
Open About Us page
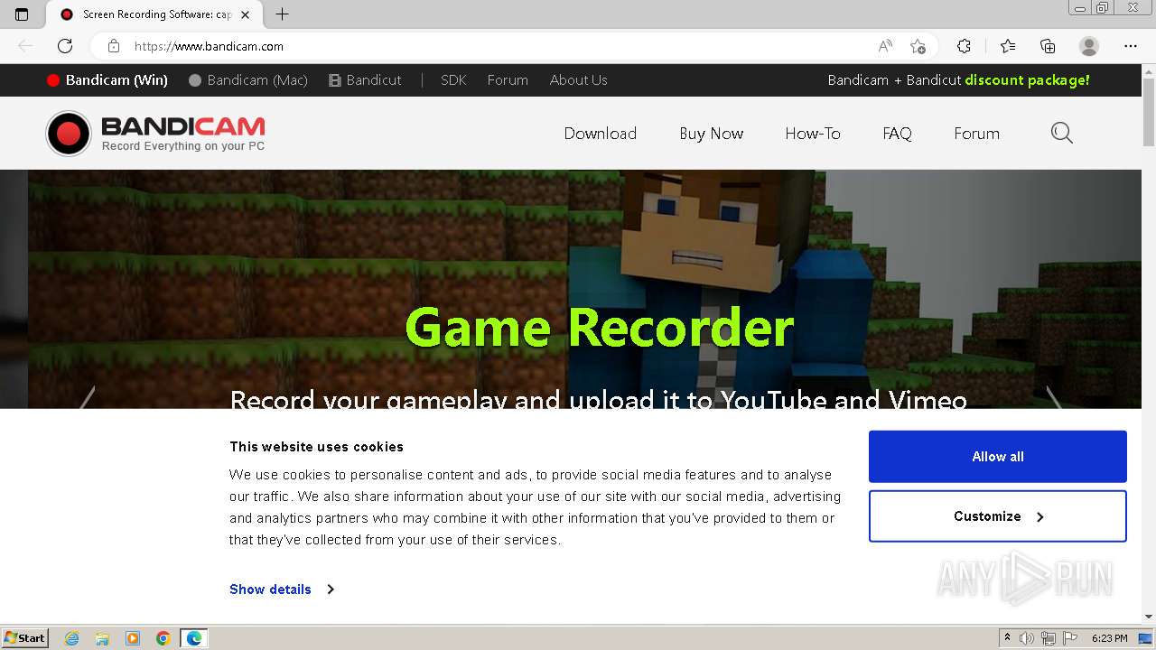[579, 80]
